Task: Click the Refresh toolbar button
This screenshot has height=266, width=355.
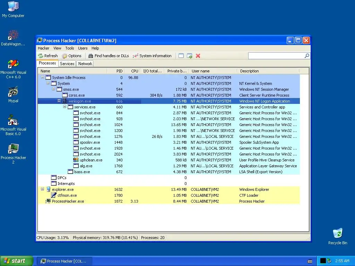Action: tap(48, 56)
